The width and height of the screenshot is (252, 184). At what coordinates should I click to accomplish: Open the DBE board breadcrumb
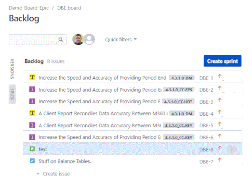[x=69, y=8]
